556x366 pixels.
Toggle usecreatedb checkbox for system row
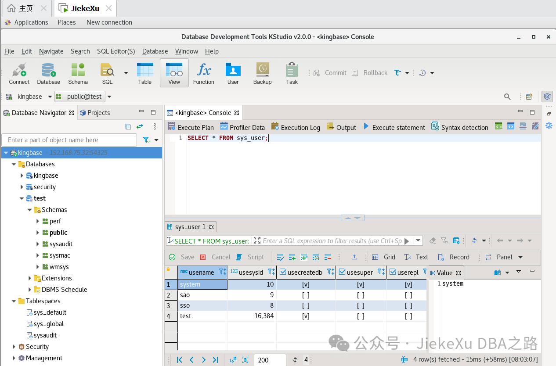pyautogui.click(x=306, y=284)
